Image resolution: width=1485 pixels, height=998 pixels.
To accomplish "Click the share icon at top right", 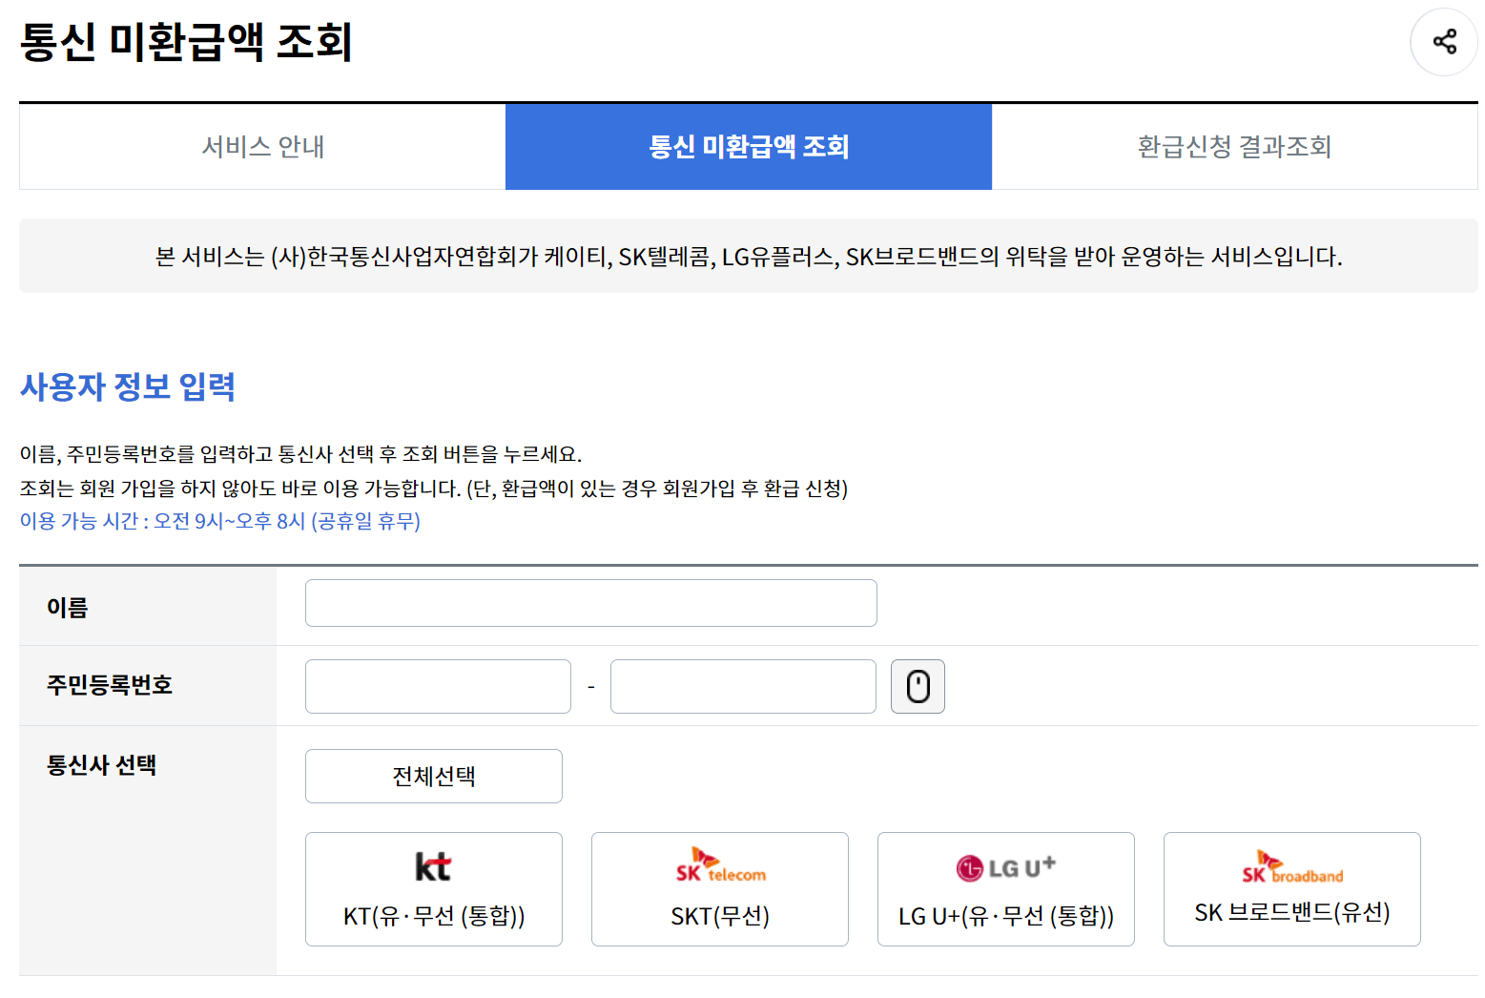I will [1443, 42].
